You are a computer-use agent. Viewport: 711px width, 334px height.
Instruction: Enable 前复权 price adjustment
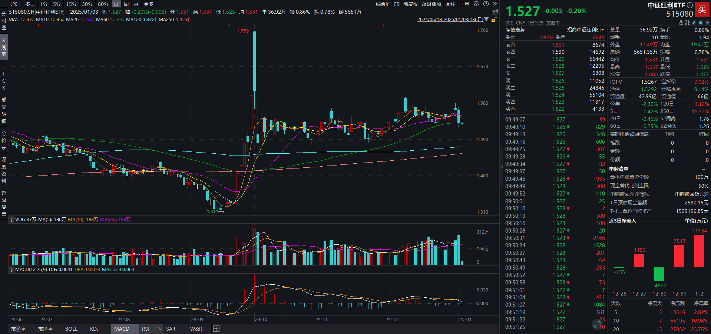410,4
